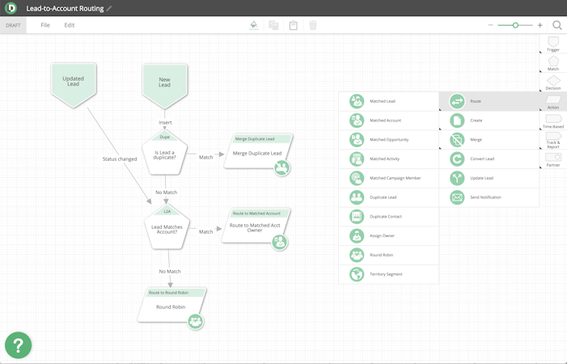Select Assign Owner route option
The image size is (567, 364).
point(389,235)
